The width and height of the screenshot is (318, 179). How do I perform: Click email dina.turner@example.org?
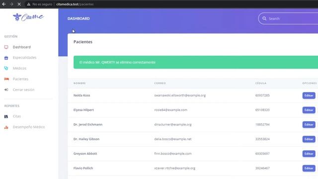[173, 125]
